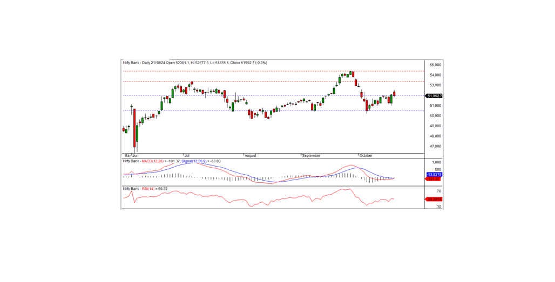The image size is (555, 282).
Task: Click the 'August' month label on the time axis
Action: click(x=251, y=155)
